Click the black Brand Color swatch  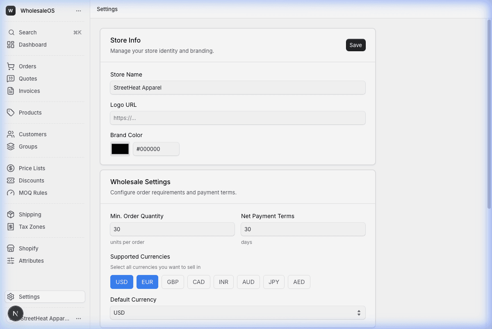(x=120, y=149)
